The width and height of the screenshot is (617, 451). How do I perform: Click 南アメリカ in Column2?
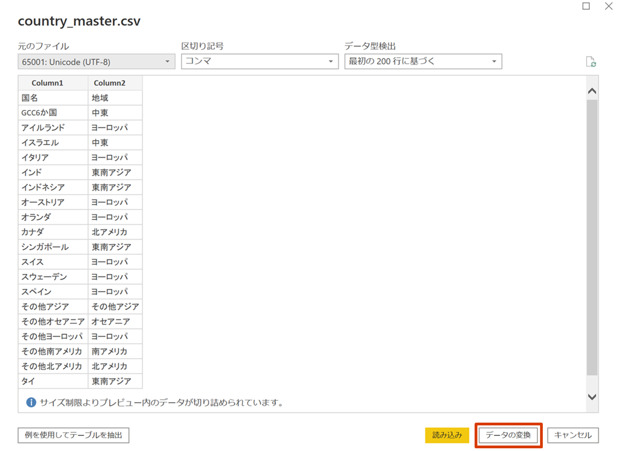point(116,351)
